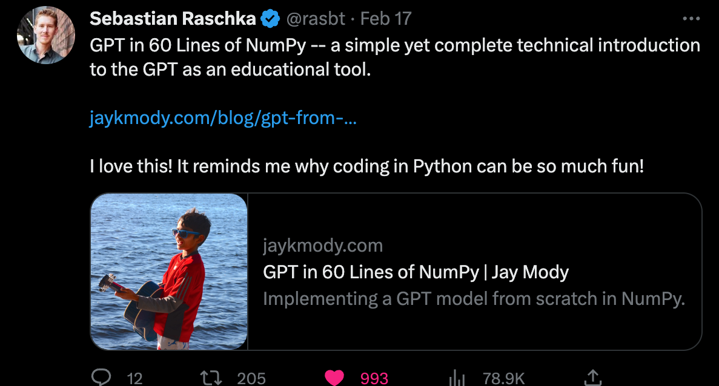
Task: View analytics via the bar chart icon
Action: coord(457,378)
